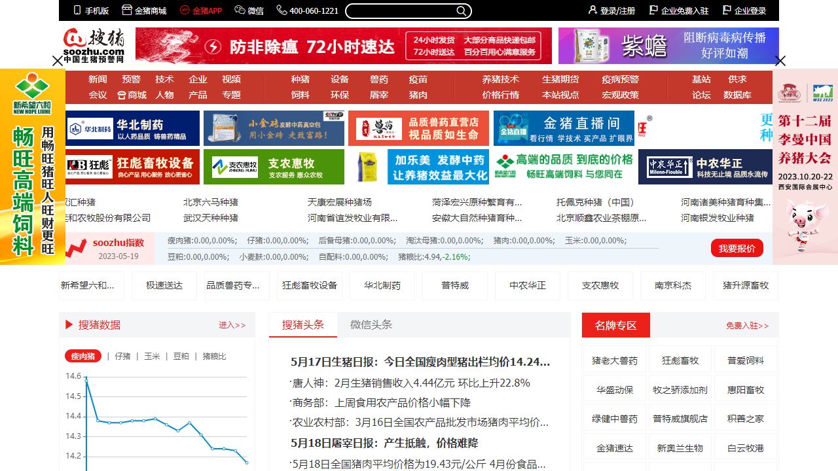Click 免费入驻>> in 名牌专区

point(748,325)
